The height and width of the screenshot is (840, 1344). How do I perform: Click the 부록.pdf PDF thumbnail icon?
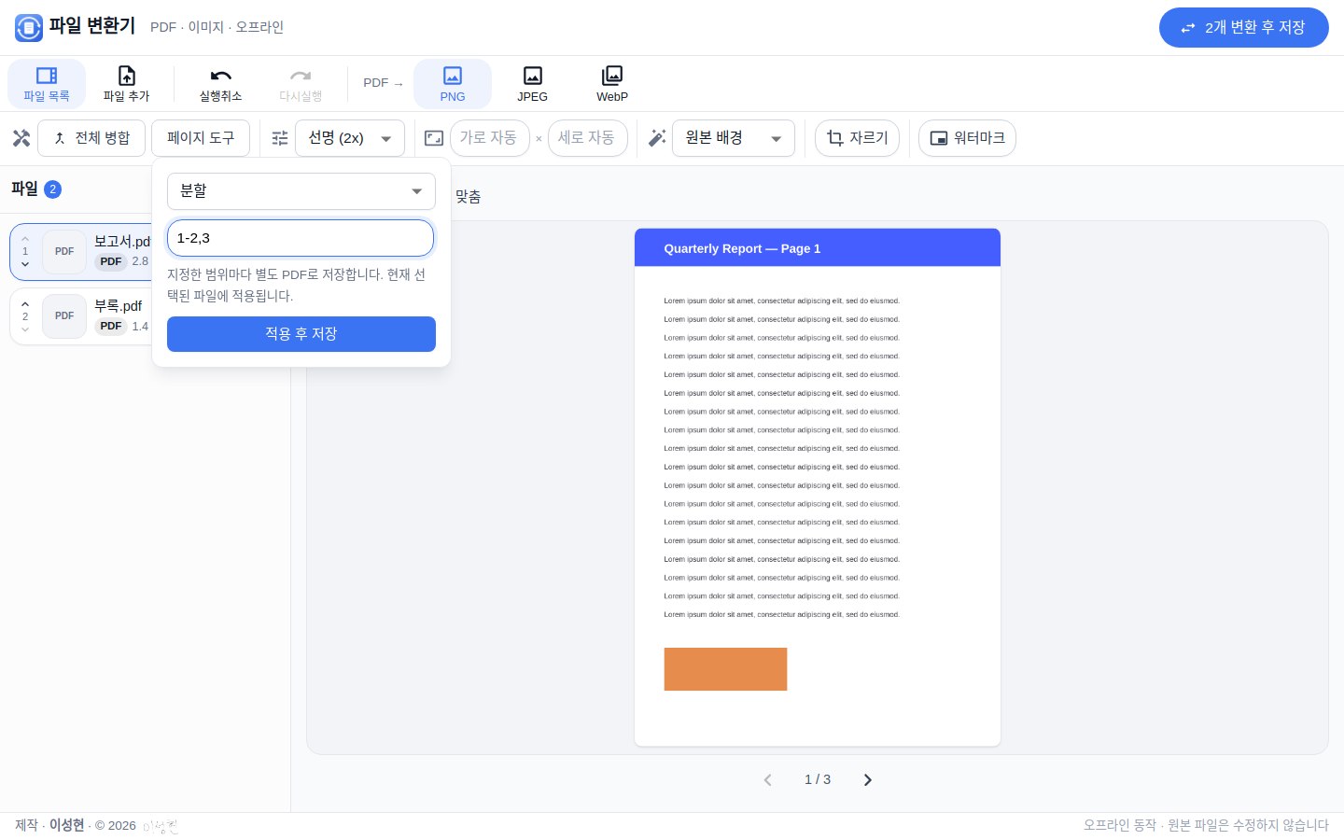point(64,316)
